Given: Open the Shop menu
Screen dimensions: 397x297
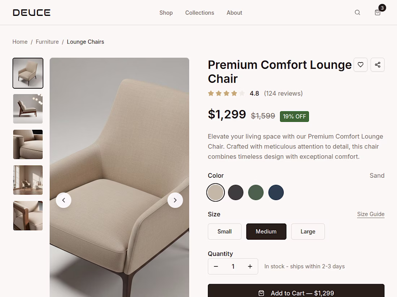Looking at the screenshot, I should click(x=166, y=13).
